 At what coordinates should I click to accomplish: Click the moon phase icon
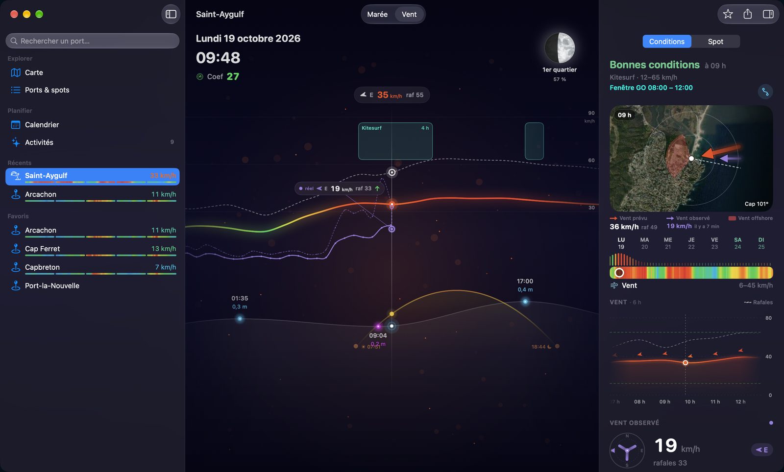click(560, 48)
